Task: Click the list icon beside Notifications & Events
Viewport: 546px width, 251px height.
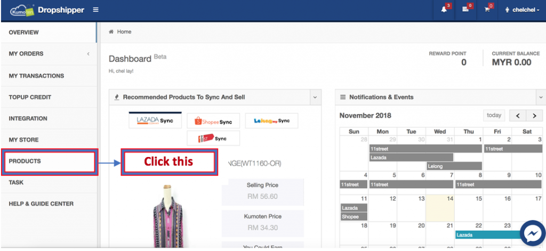Action: 343,97
